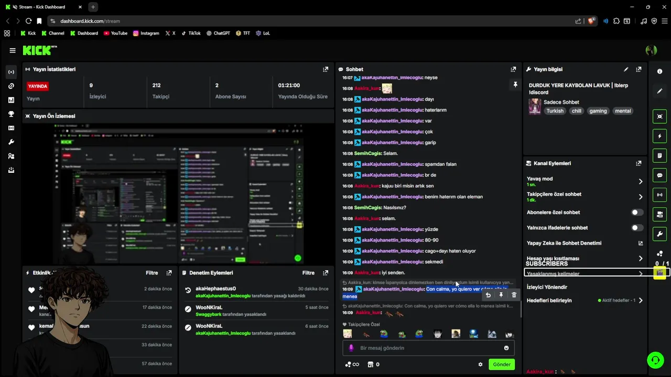Viewport: 671px width, 377px height.
Task: Click the link icon in left sidebar
Action: click(11, 86)
